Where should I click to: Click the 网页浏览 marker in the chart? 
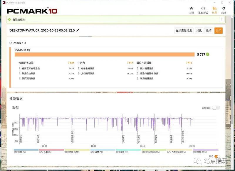38,139
